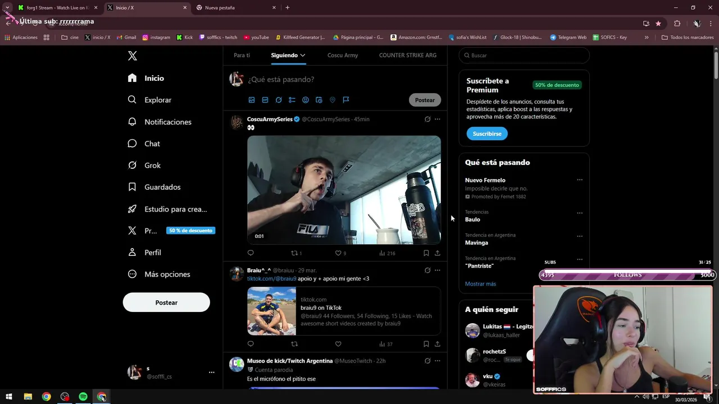Screen dimensions: 719x404
Task: Open the emoji picker in composer
Action: pyautogui.click(x=306, y=100)
